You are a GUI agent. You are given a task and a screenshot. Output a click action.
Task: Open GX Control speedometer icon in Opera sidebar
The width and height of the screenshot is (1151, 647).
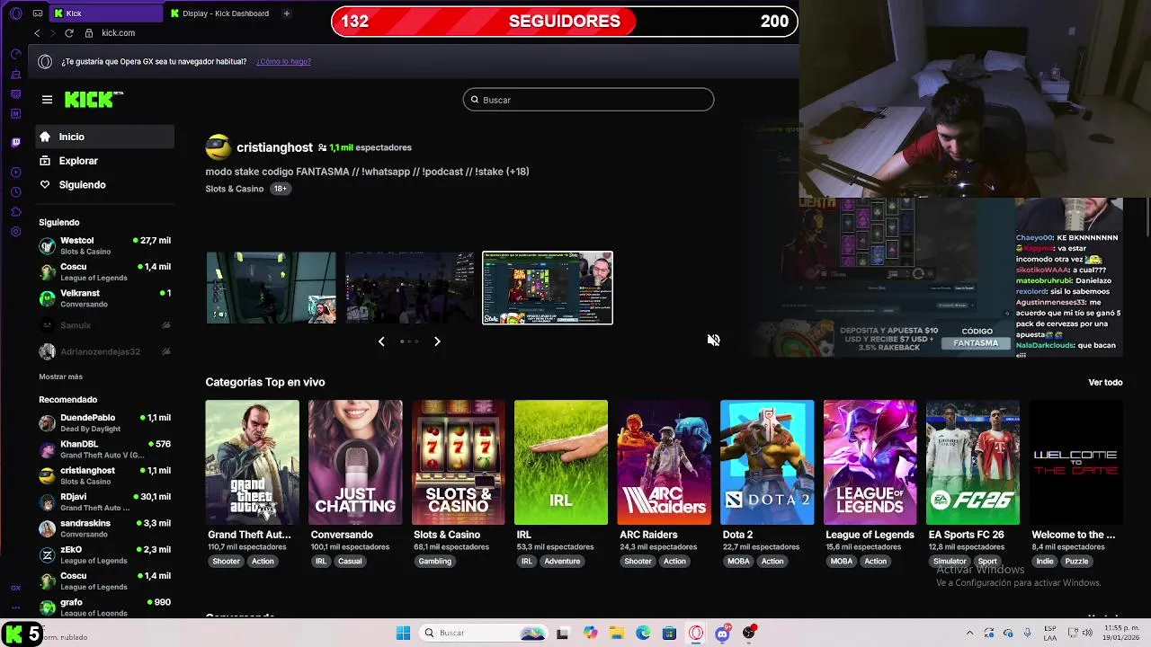[15, 54]
